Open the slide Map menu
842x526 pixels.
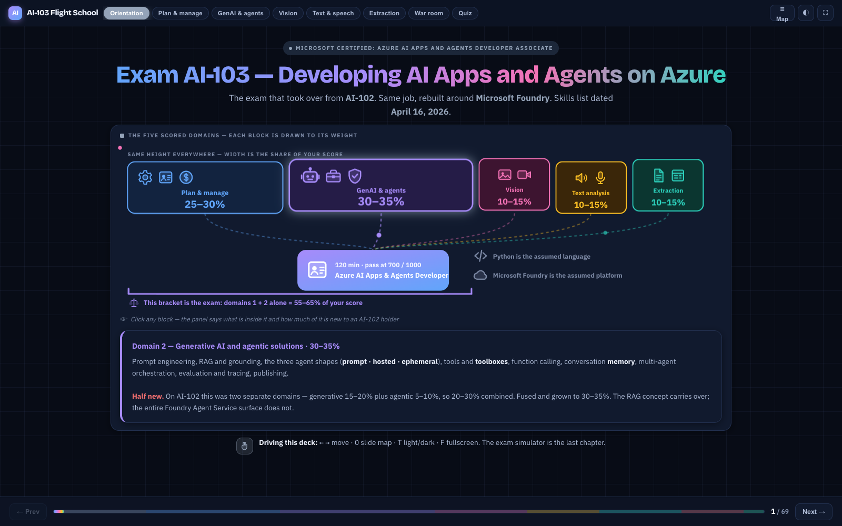782,13
